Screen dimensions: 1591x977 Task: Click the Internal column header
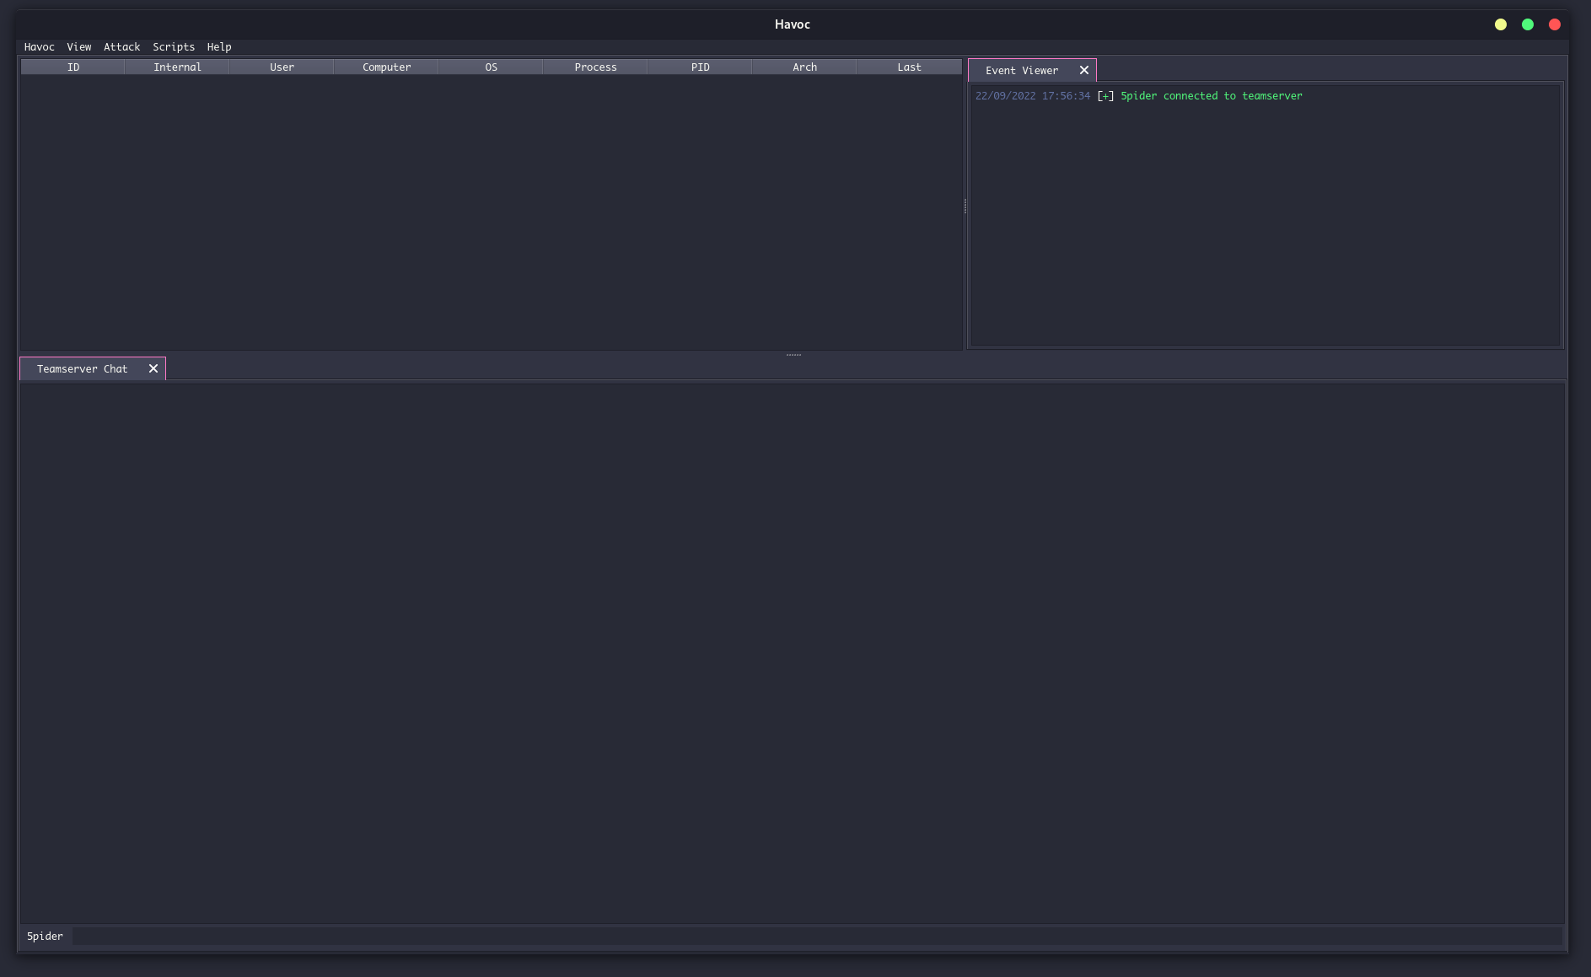[177, 67]
